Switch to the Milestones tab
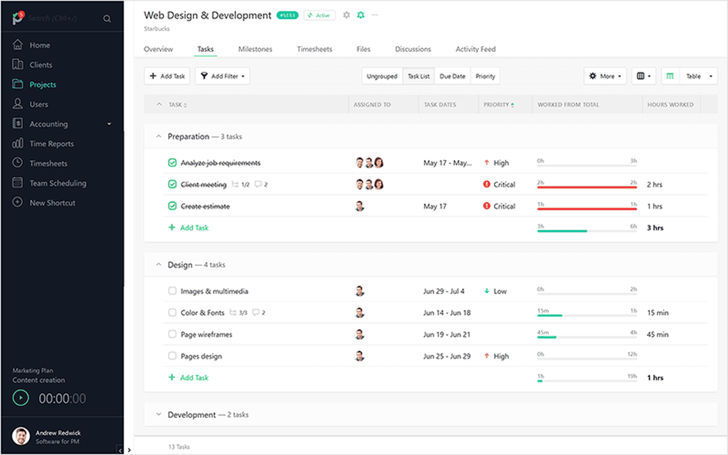Viewport: 728px width, 455px height. click(x=255, y=49)
